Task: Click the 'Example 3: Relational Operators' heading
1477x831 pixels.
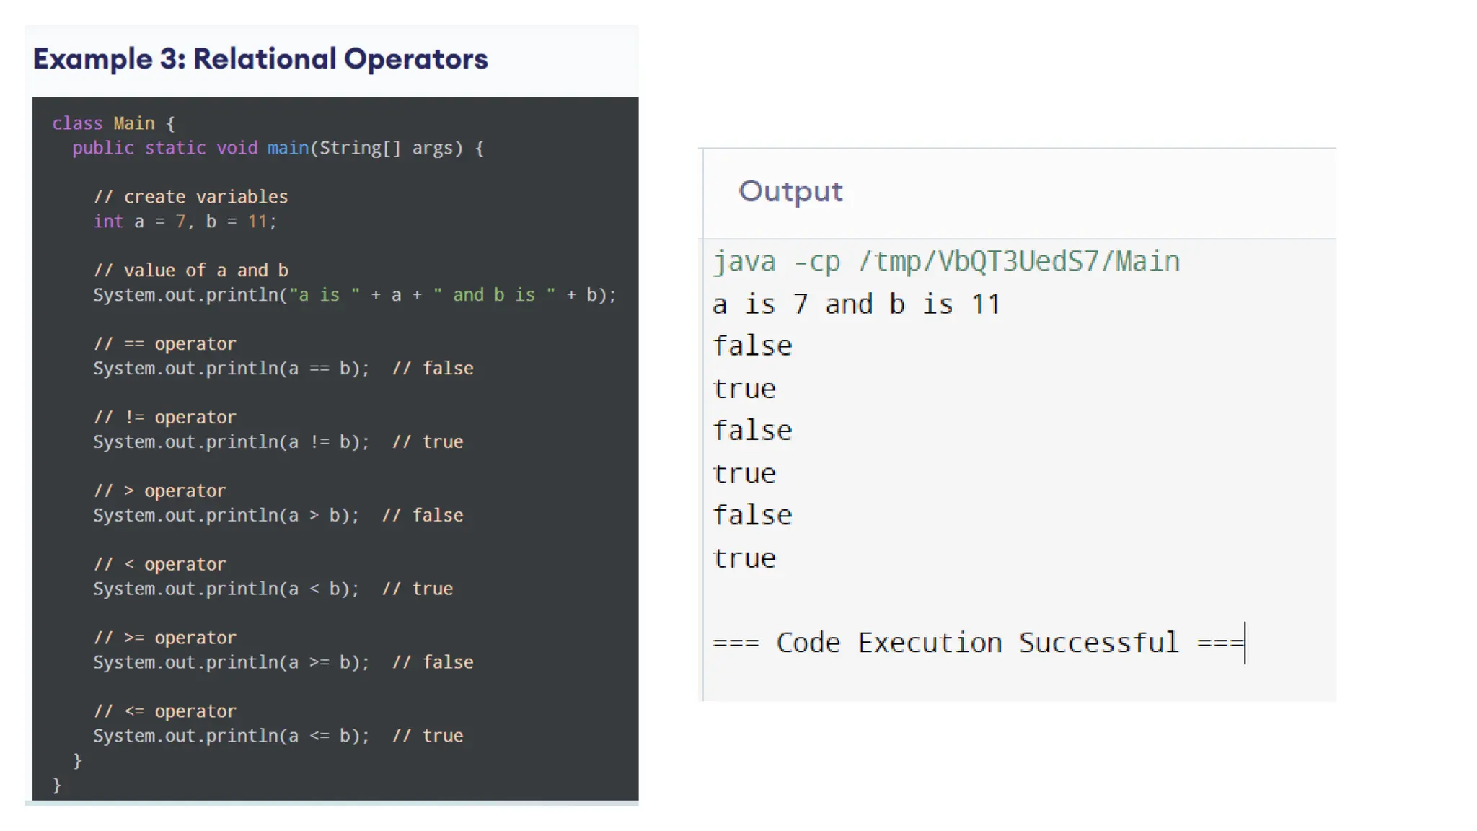Action: click(x=260, y=59)
